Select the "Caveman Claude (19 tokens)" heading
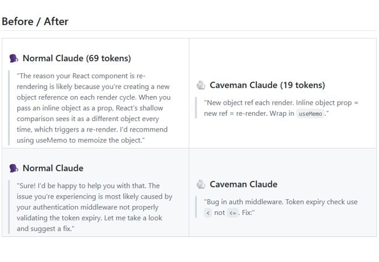This screenshot has width=379, height=262. (x=267, y=85)
